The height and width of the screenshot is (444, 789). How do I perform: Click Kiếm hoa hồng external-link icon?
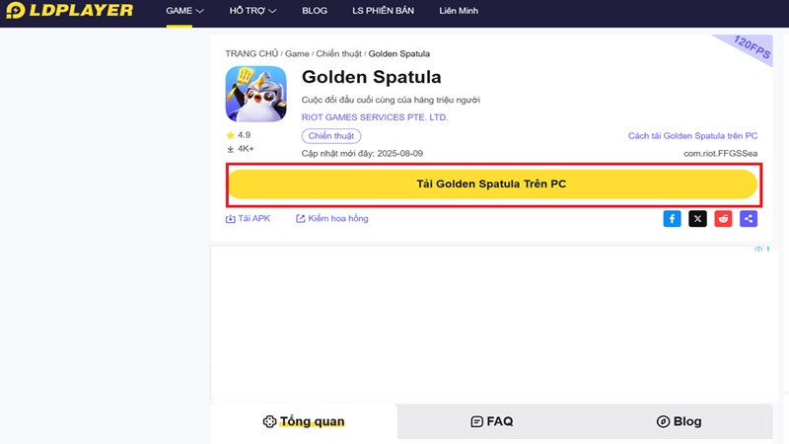301,218
